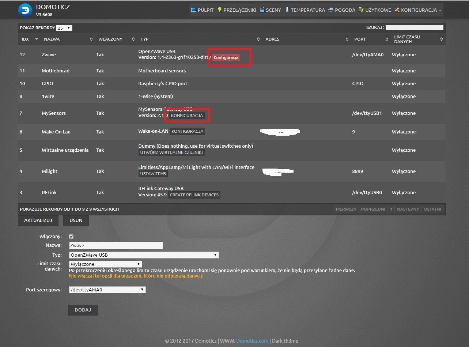The width and height of the screenshot is (469, 347).
Task: Open Domoticz.com footer link
Action: pos(252,341)
